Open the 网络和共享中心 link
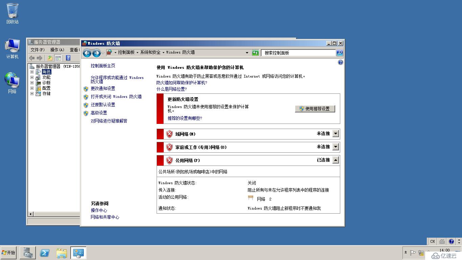This screenshot has width=462, height=260. pyautogui.click(x=105, y=217)
